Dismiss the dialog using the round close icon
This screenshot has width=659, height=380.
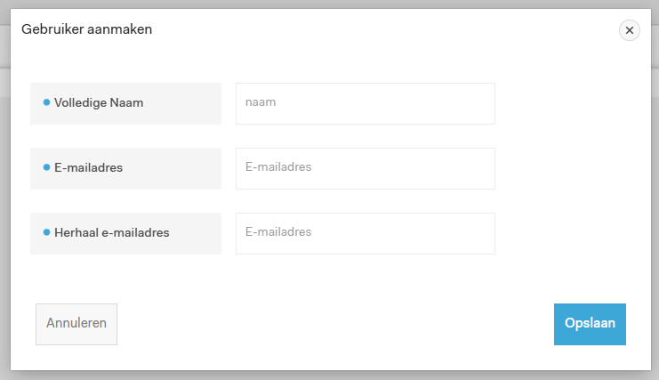pyautogui.click(x=629, y=30)
